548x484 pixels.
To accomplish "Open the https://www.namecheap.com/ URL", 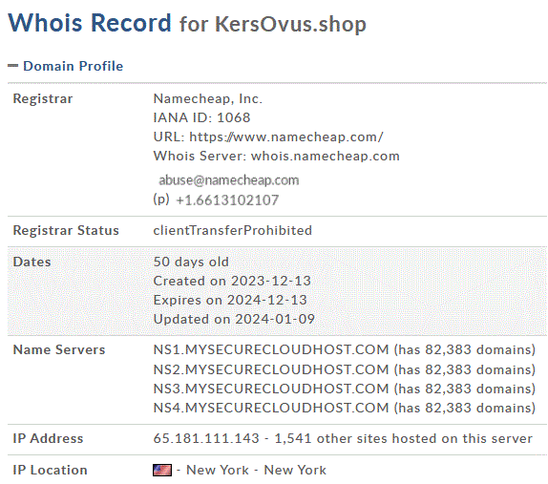I will (x=286, y=137).
